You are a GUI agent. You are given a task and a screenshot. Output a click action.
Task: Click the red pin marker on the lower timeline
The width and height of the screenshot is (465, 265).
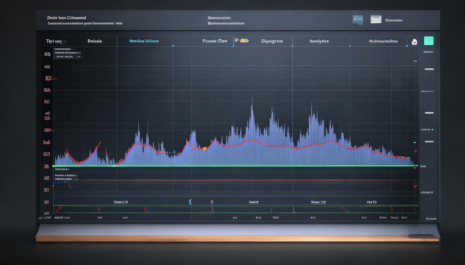click(x=212, y=202)
